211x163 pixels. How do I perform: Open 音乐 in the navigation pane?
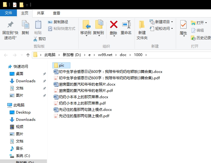point(17,149)
